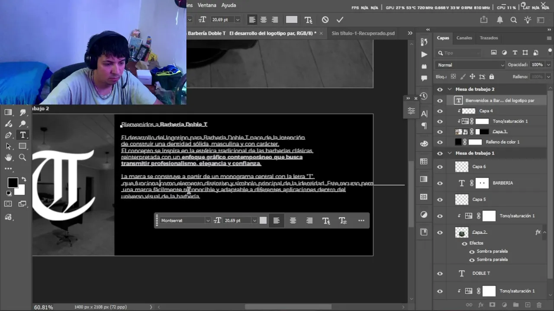Filter layers by adjustment layers
This screenshot has width=554, height=311.
tap(504, 53)
